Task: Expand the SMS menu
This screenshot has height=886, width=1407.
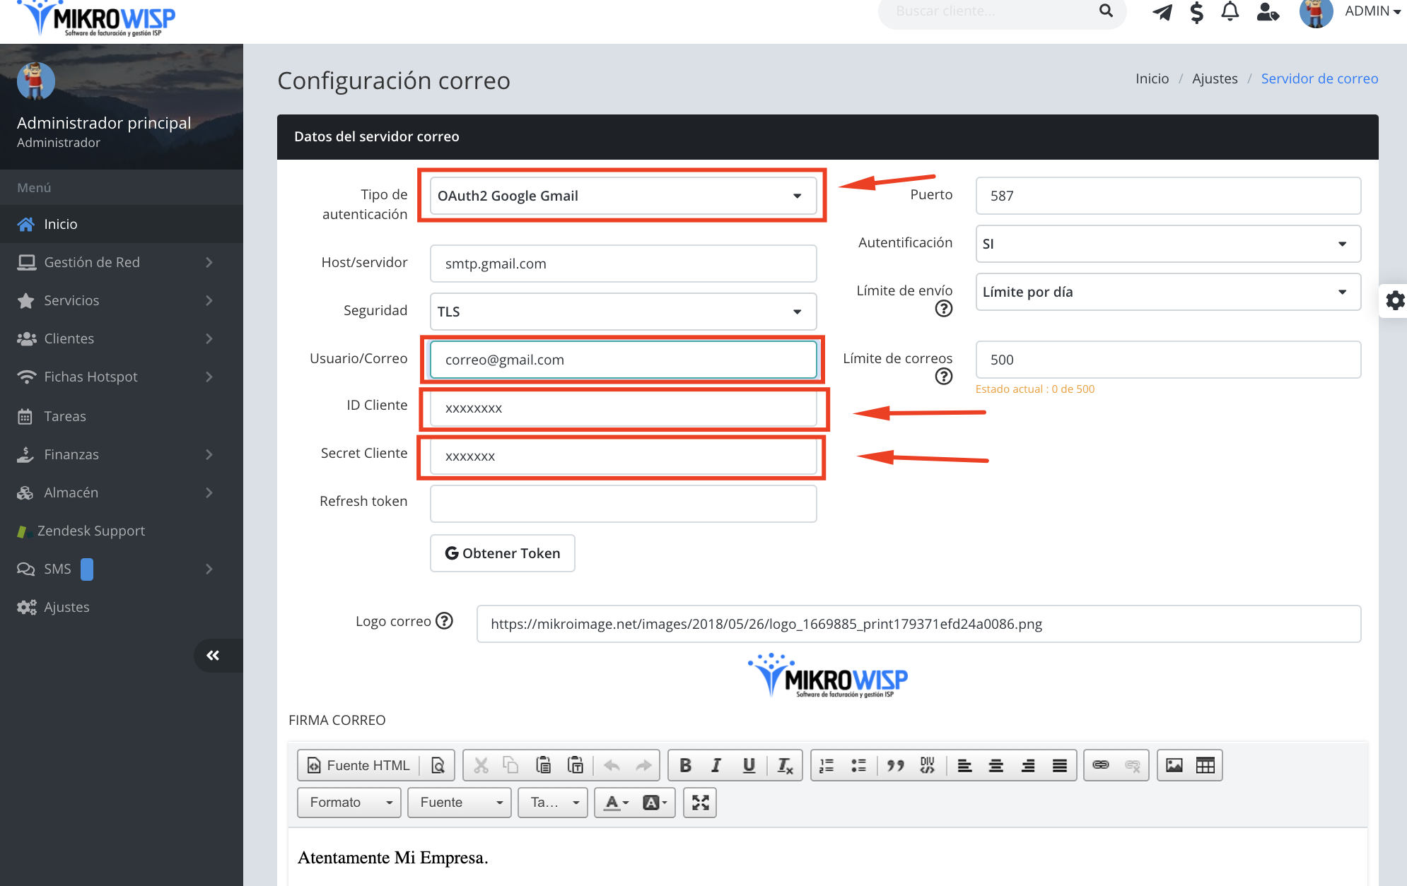Action: [122, 569]
